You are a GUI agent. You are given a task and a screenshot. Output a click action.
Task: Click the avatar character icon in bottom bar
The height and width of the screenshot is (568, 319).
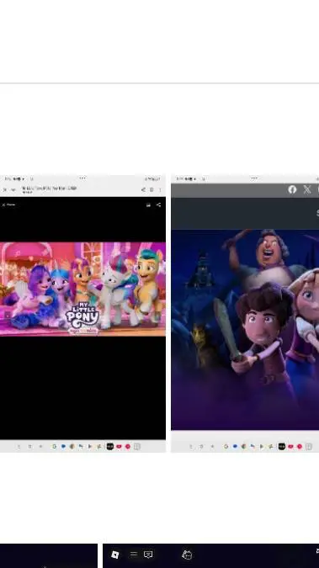click(187, 555)
